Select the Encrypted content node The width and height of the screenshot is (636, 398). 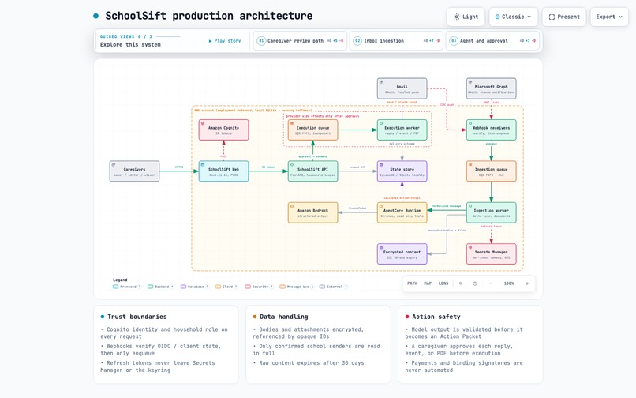point(402,254)
